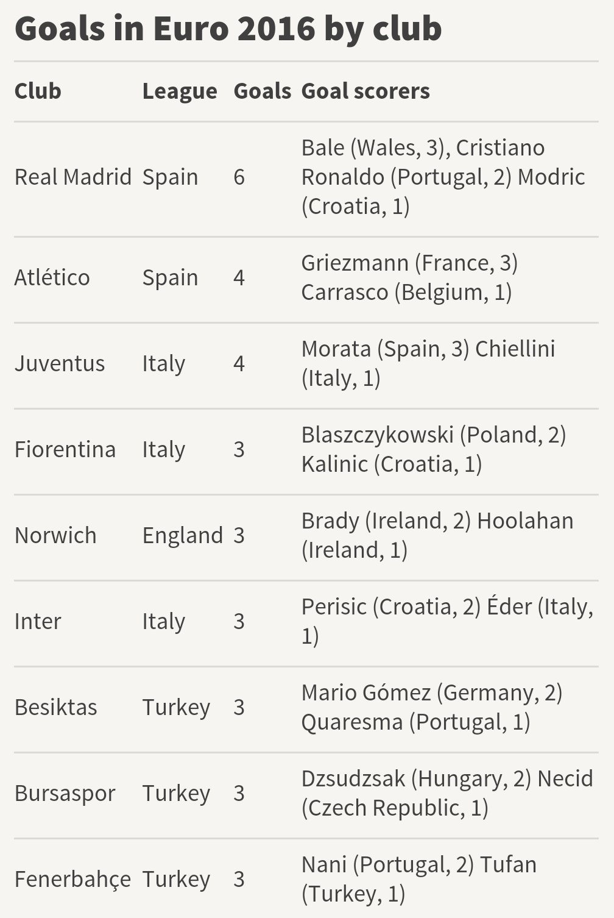Image resolution: width=614 pixels, height=918 pixels.
Task: Click the table title heading
Action: [228, 28]
